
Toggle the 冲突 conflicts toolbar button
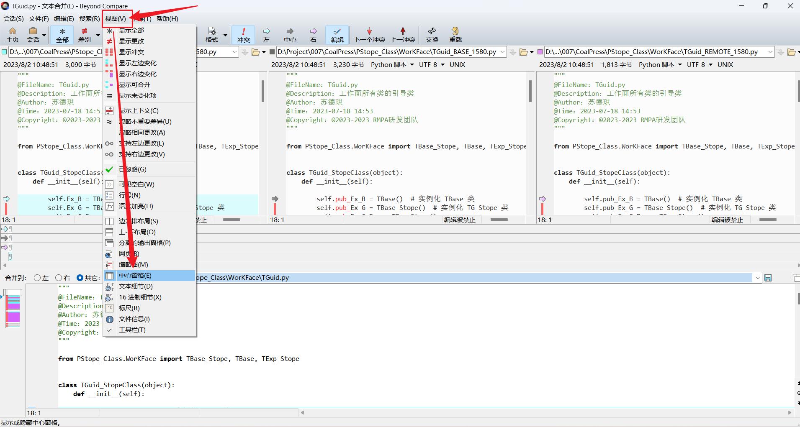[243, 35]
